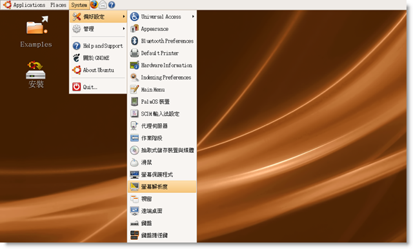The image size is (413, 249).
Task: Select the Default Printer label
Action: 159,53
